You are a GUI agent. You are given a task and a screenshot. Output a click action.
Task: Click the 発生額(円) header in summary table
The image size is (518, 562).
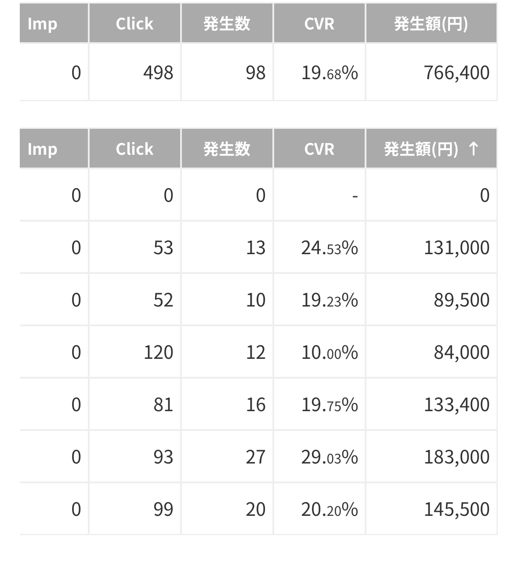(x=431, y=24)
